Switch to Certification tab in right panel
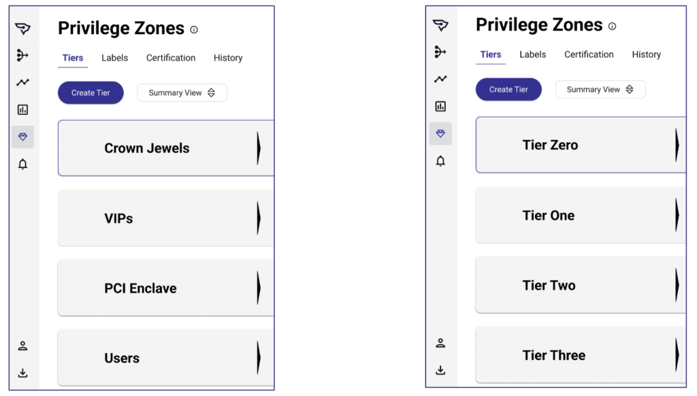The height and width of the screenshot is (396, 697). 589,54
